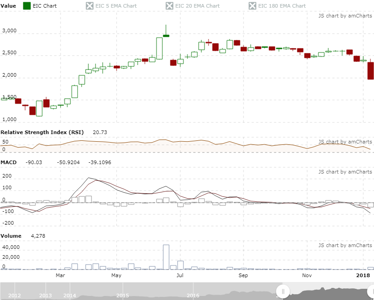Click the Volume value 4,278
This screenshot has width=374, height=300.
coord(38,236)
